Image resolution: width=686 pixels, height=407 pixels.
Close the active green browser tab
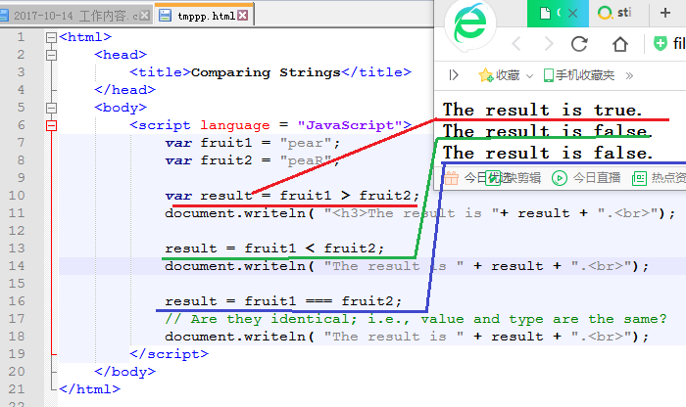tap(572, 14)
